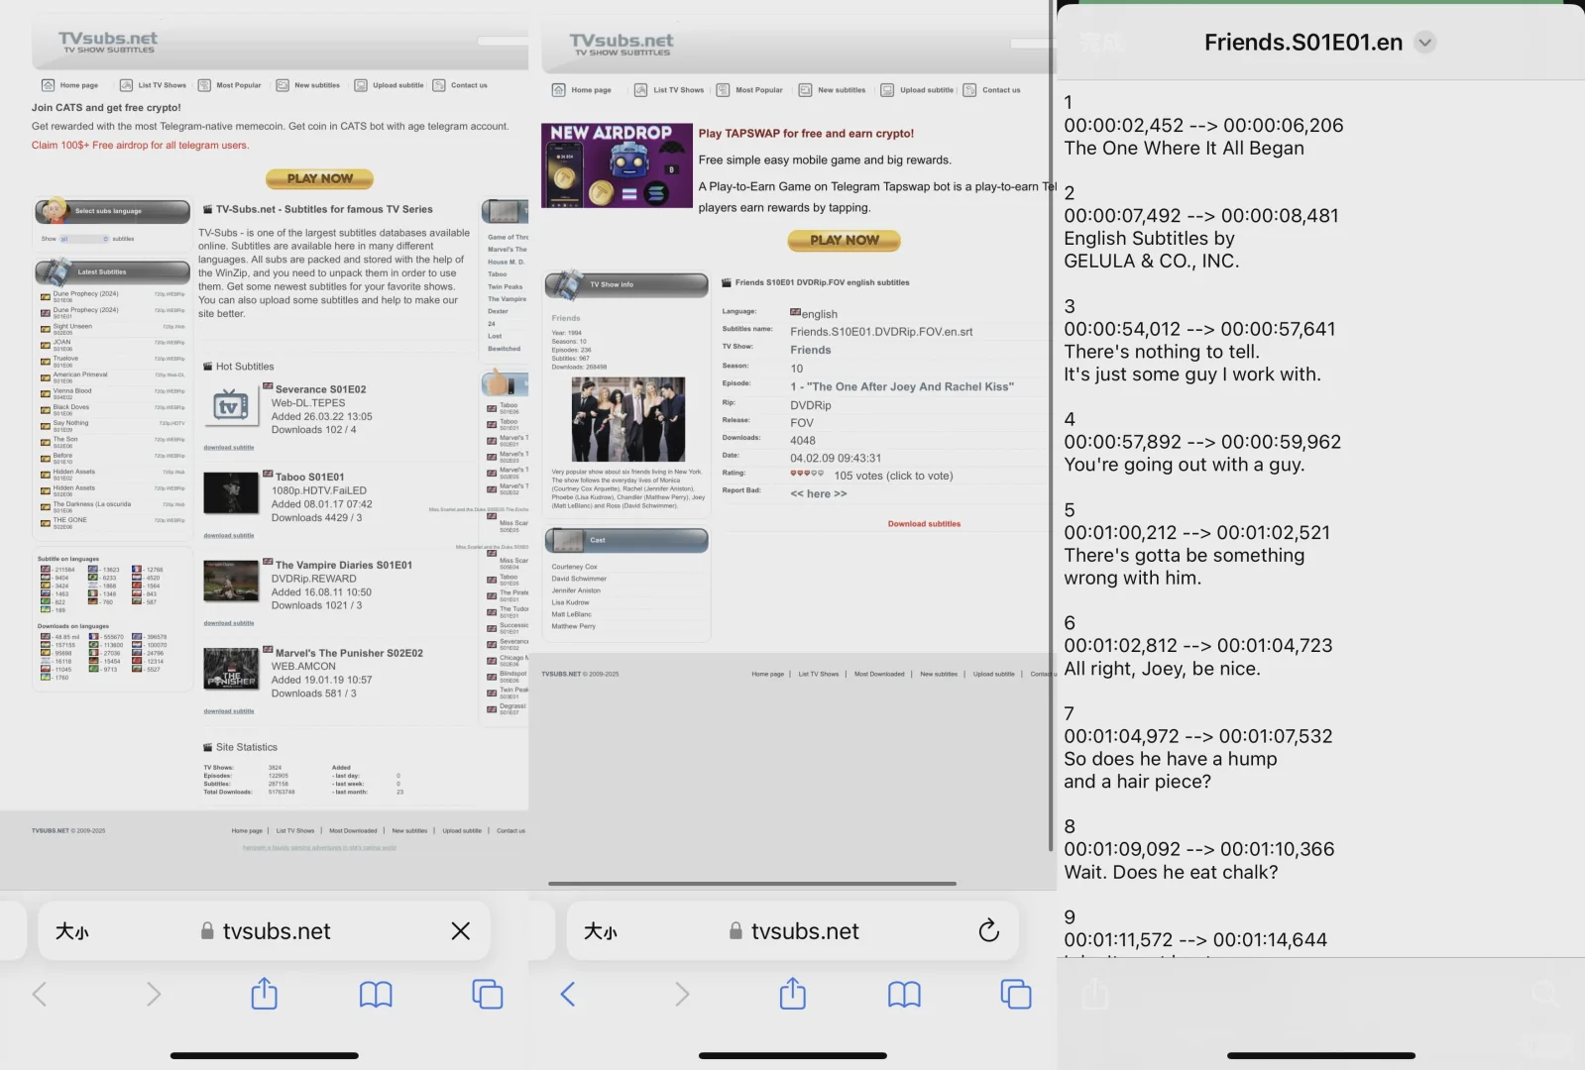Screen dimensions: 1585x1070
Task: Click The Punisher poster thumbnail
Action: [x=231, y=669]
